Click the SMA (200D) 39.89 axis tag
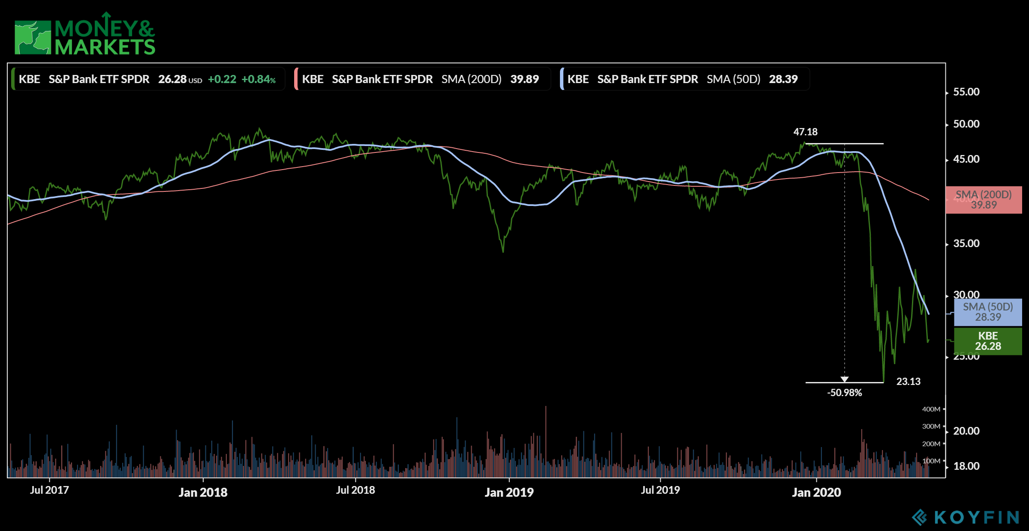Image resolution: width=1029 pixels, height=531 pixels. pos(984,200)
